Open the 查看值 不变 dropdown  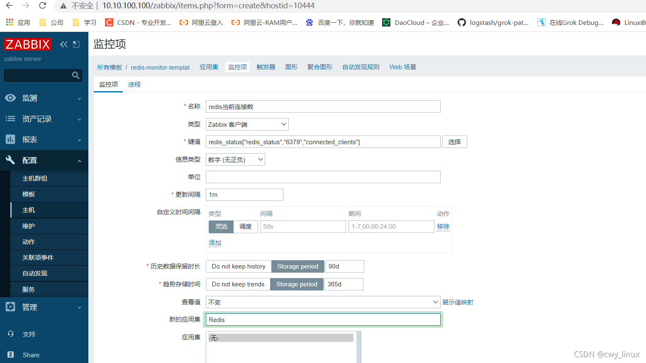click(x=323, y=302)
